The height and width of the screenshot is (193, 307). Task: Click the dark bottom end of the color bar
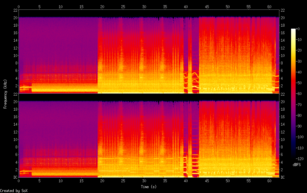click(293, 158)
